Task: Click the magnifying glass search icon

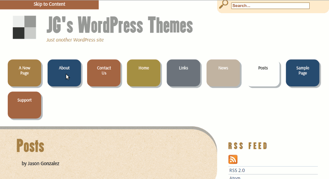Action: 223,5
